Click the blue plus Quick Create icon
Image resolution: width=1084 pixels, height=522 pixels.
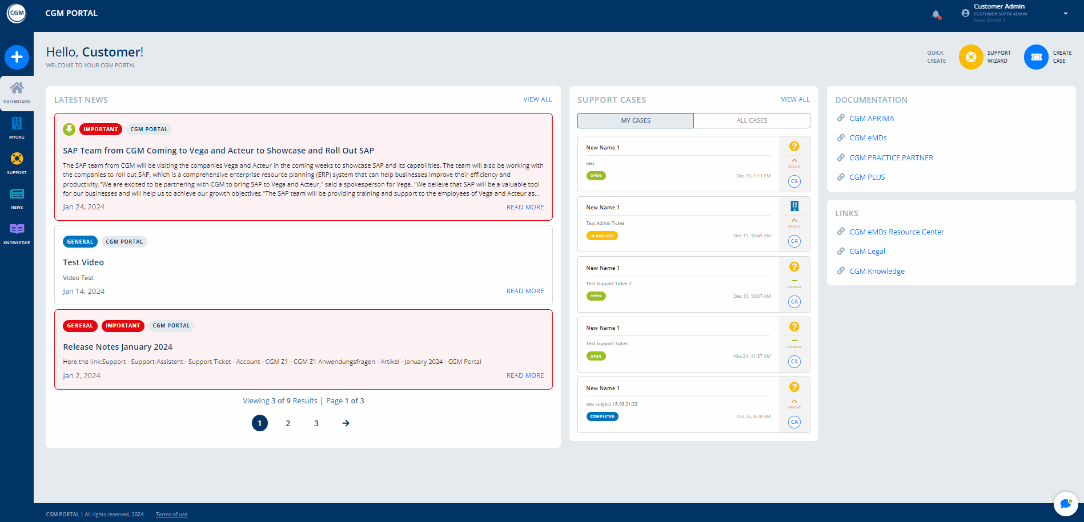(17, 57)
